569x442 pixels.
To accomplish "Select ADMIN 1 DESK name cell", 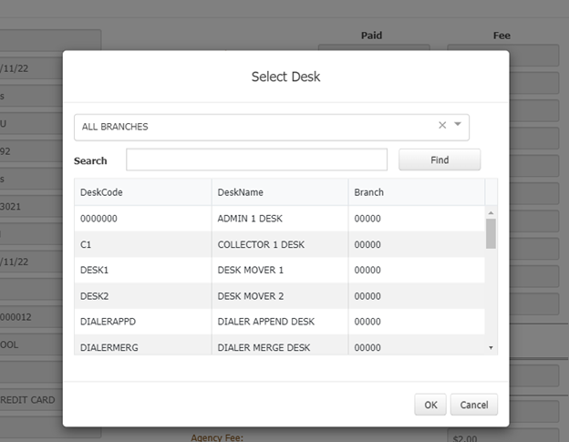I will click(280, 219).
